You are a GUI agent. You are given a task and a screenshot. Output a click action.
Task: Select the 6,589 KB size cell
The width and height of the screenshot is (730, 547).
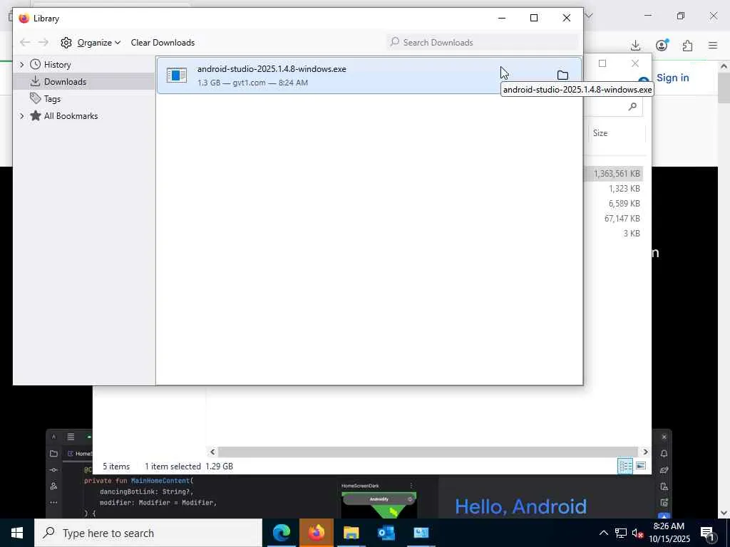[624, 203]
